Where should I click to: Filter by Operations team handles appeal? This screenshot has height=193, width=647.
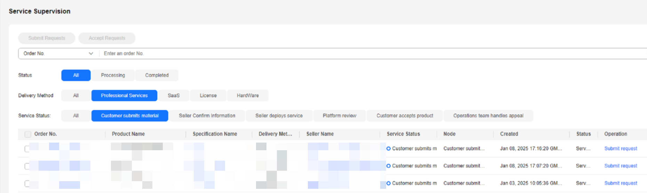tap(488, 116)
